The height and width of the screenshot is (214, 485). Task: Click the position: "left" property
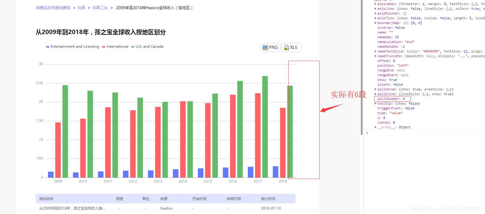click(x=393, y=66)
